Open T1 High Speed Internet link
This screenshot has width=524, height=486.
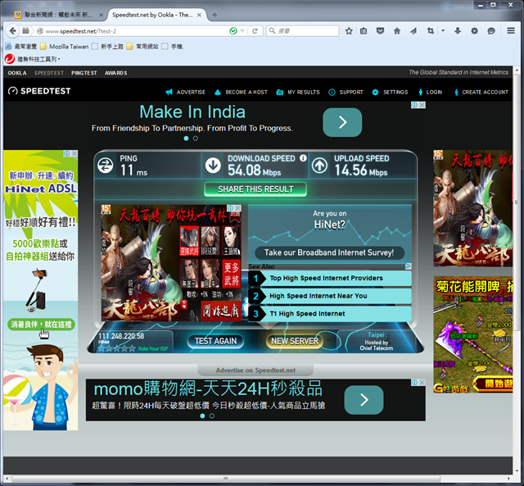point(329,314)
